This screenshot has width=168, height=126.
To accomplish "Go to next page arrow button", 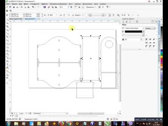I will click(26, 113).
